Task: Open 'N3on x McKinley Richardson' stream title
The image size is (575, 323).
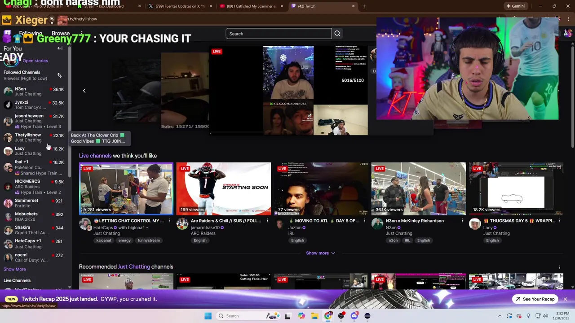Action: (415, 221)
